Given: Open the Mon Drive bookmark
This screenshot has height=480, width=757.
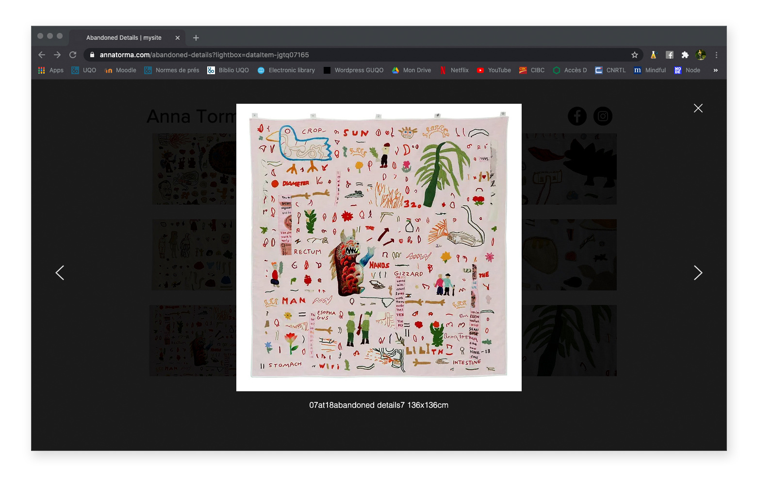Looking at the screenshot, I should (x=411, y=70).
